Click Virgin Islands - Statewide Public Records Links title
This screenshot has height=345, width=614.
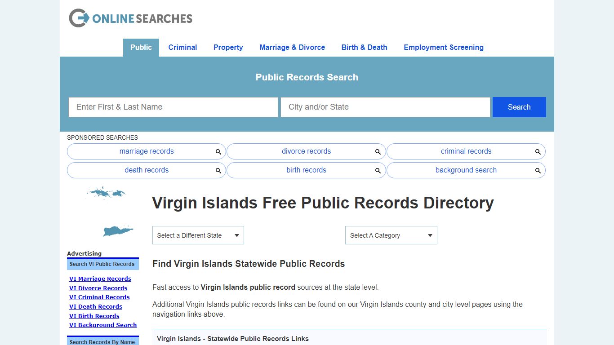[233, 339]
